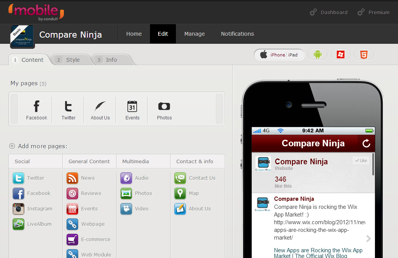Go to the Home tab
The image size is (398, 258).
134,34
